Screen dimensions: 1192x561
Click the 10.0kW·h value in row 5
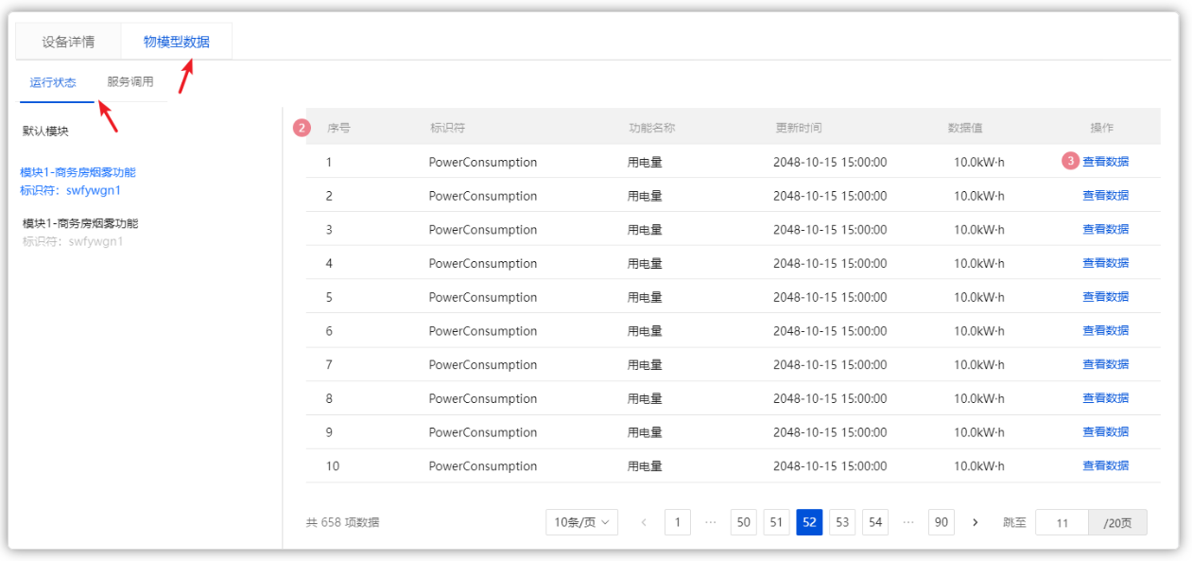979,297
